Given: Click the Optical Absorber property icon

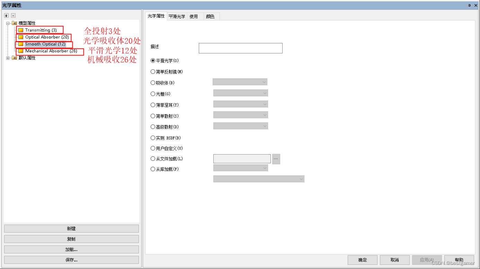Looking at the screenshot, I should click(21, 37).
